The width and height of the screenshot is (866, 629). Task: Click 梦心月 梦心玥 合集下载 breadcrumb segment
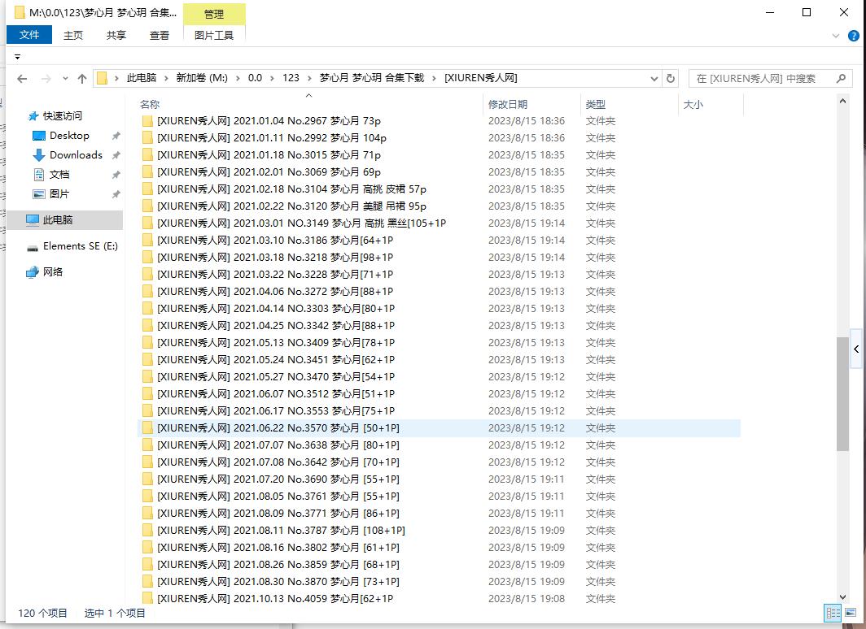tap(371, 78)
